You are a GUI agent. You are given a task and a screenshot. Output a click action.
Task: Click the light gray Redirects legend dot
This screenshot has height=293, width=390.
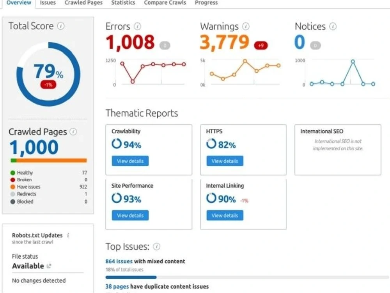point(13,194)
